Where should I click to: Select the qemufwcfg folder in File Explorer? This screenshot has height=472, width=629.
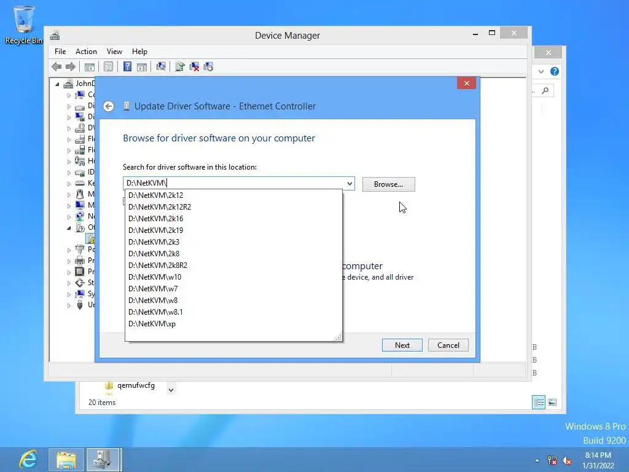130,385
